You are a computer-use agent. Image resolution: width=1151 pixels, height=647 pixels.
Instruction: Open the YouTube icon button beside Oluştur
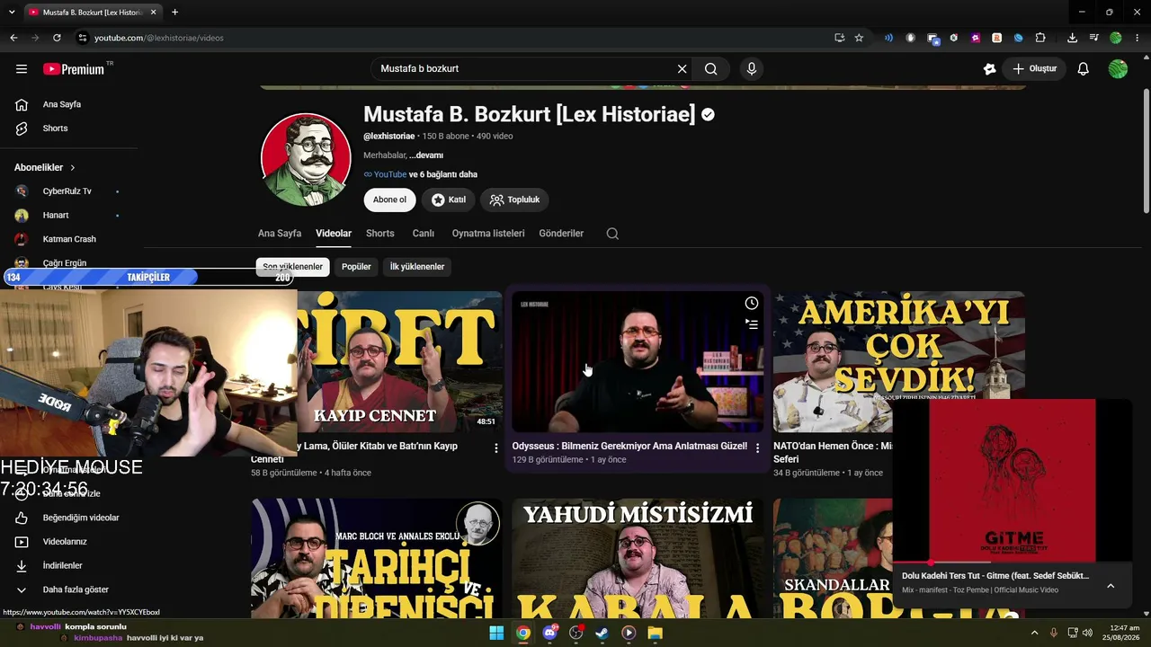pyautogui.click(x=989, y=69)
